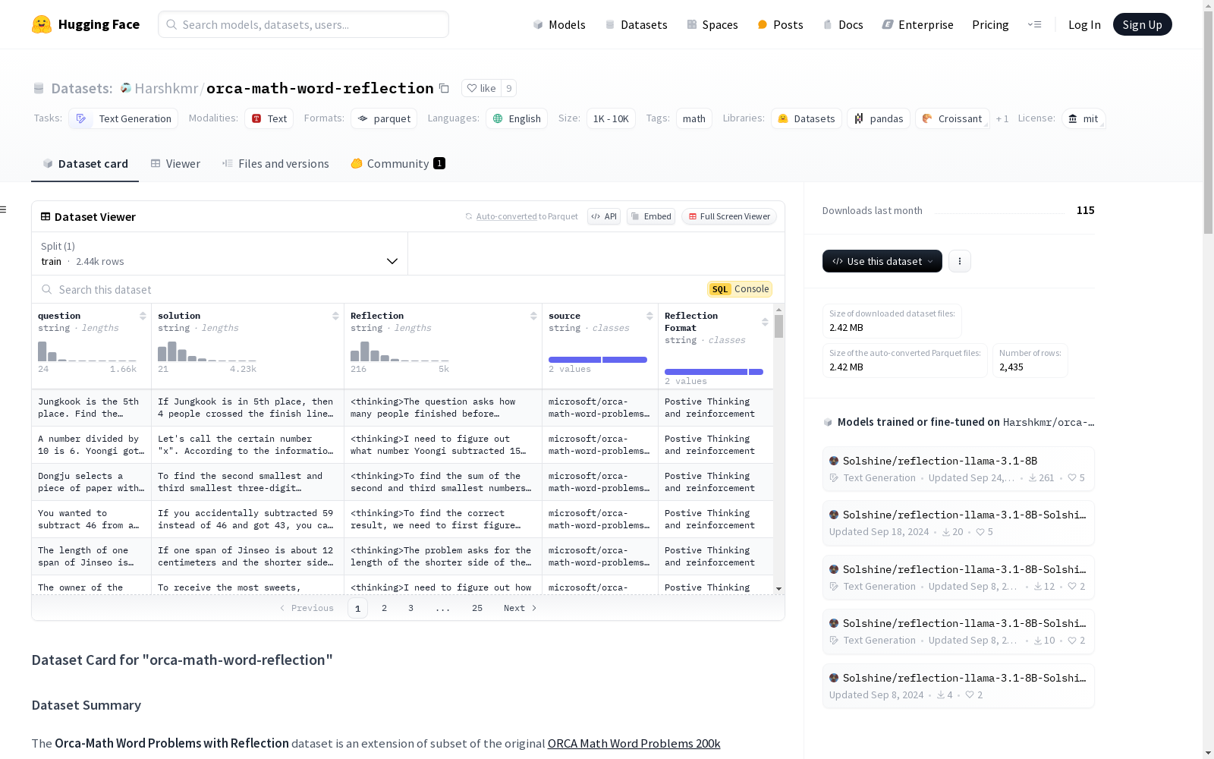Screen dimensions: 1214x759
Task: Jump to page 2 of rows
Action: (385, 608)
